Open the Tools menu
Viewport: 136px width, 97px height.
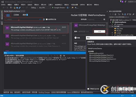51,5
